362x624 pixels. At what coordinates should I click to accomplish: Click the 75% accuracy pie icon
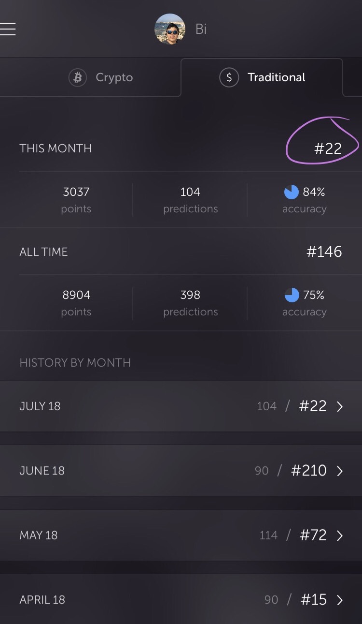point(292,295)
